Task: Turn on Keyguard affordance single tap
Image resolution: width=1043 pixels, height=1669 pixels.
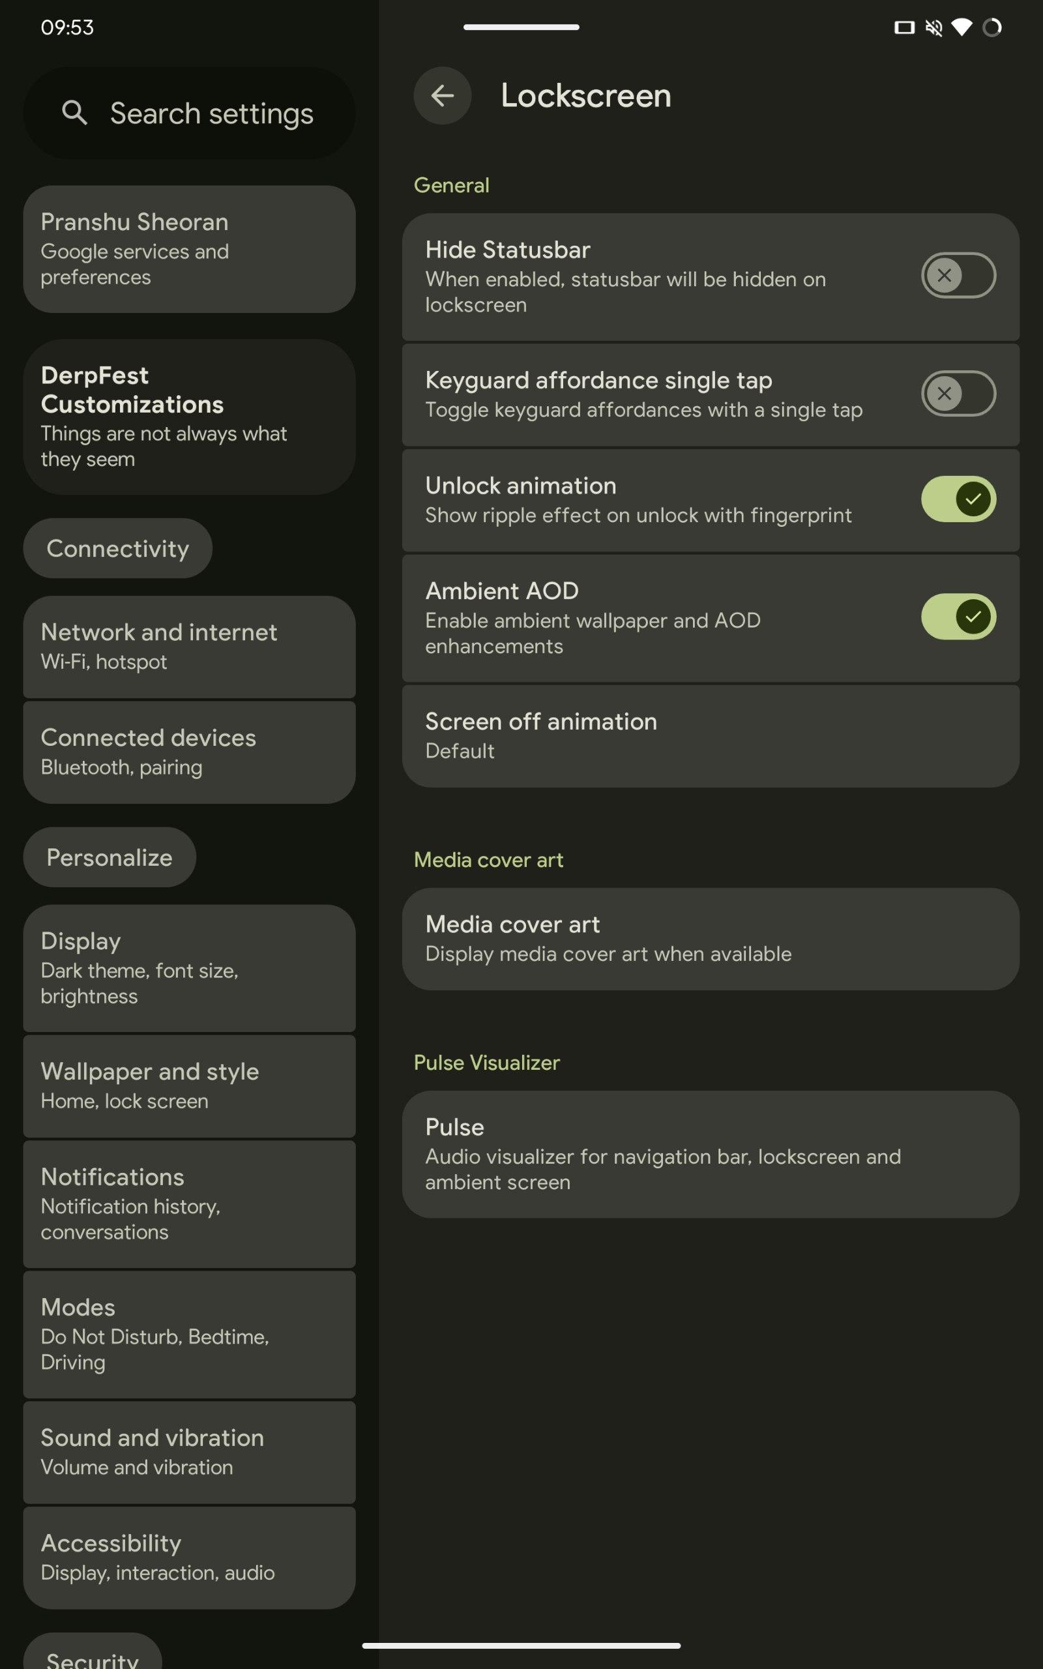Action: pos(958,393)
